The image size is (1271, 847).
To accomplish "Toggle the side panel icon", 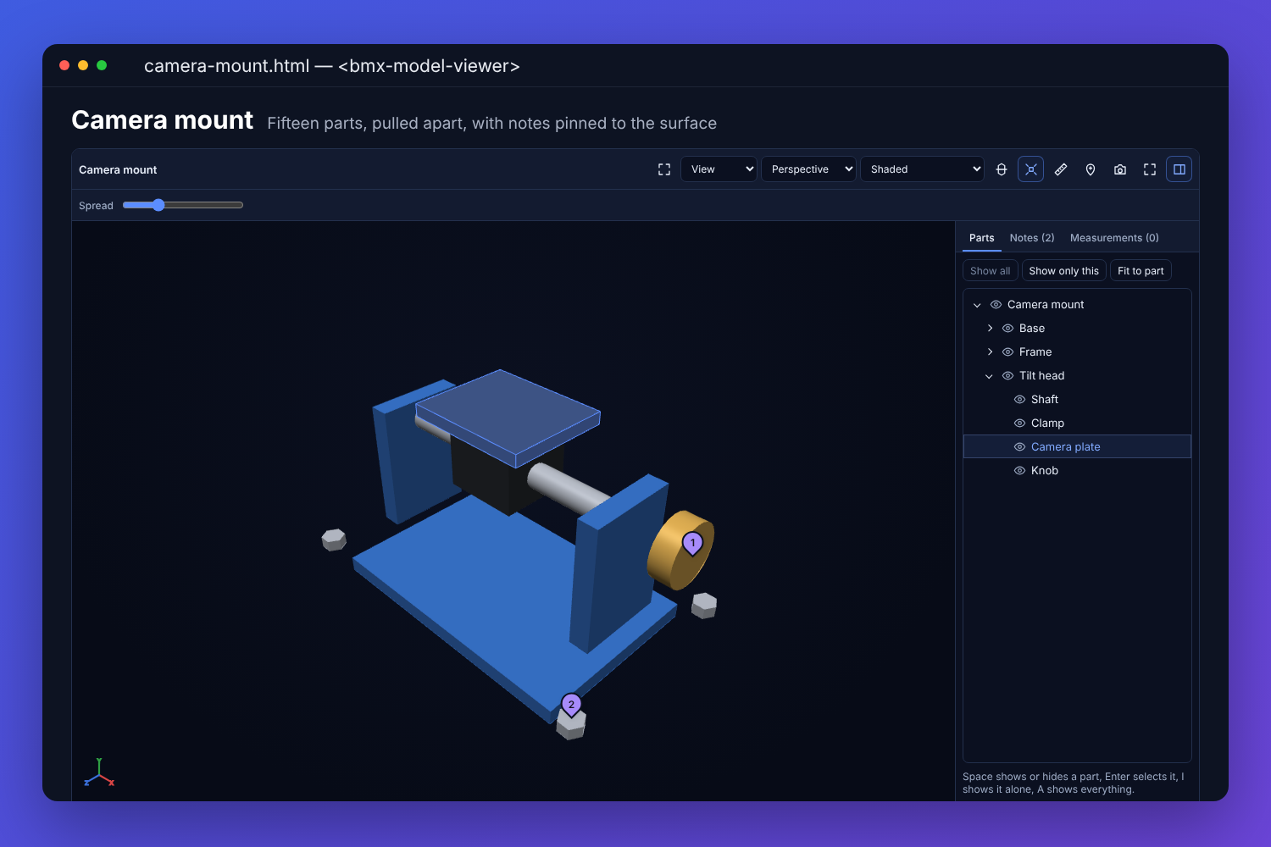I will tap(1179, 169).
